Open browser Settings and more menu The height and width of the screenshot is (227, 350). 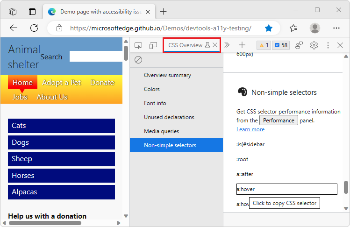click(x=336, y=28)
